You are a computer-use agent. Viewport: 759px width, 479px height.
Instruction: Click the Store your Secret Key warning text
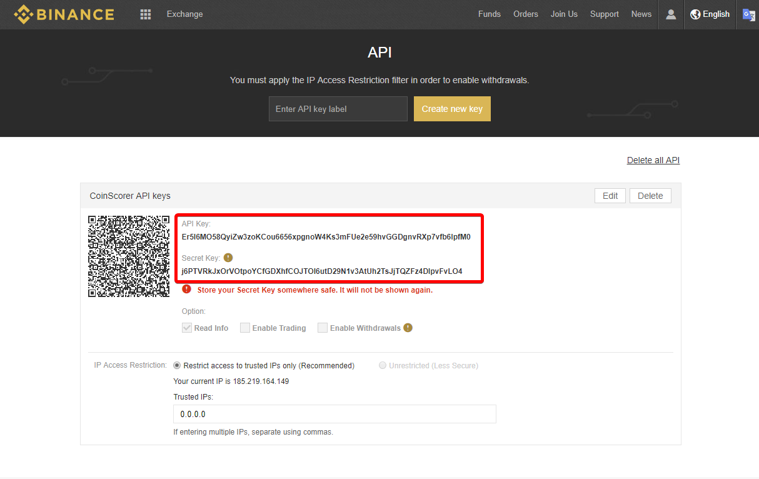[x=315, y=290]
